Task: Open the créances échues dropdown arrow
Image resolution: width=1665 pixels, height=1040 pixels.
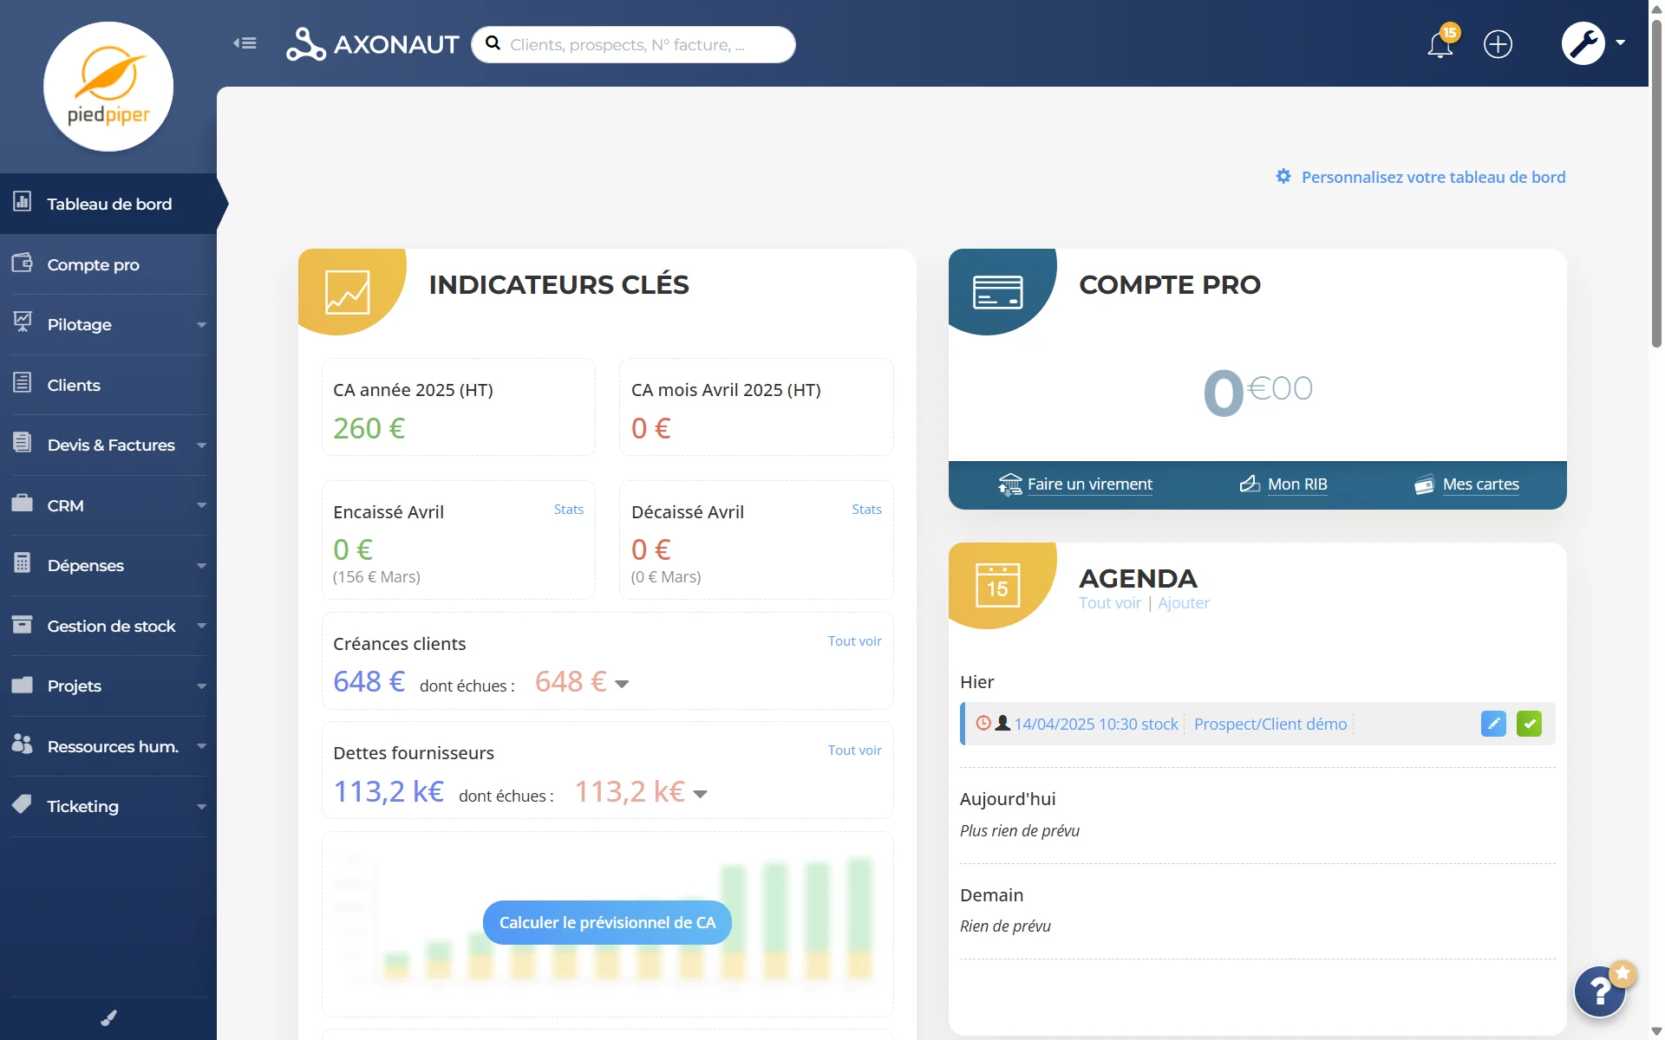Action: 621,684
